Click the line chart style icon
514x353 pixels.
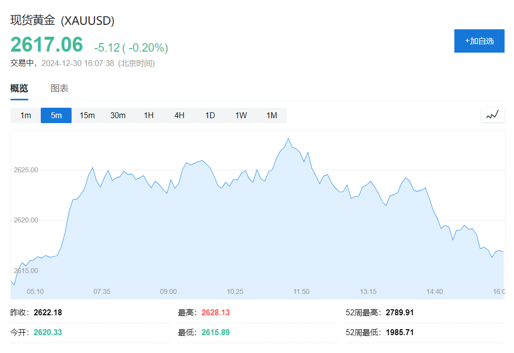492,115
